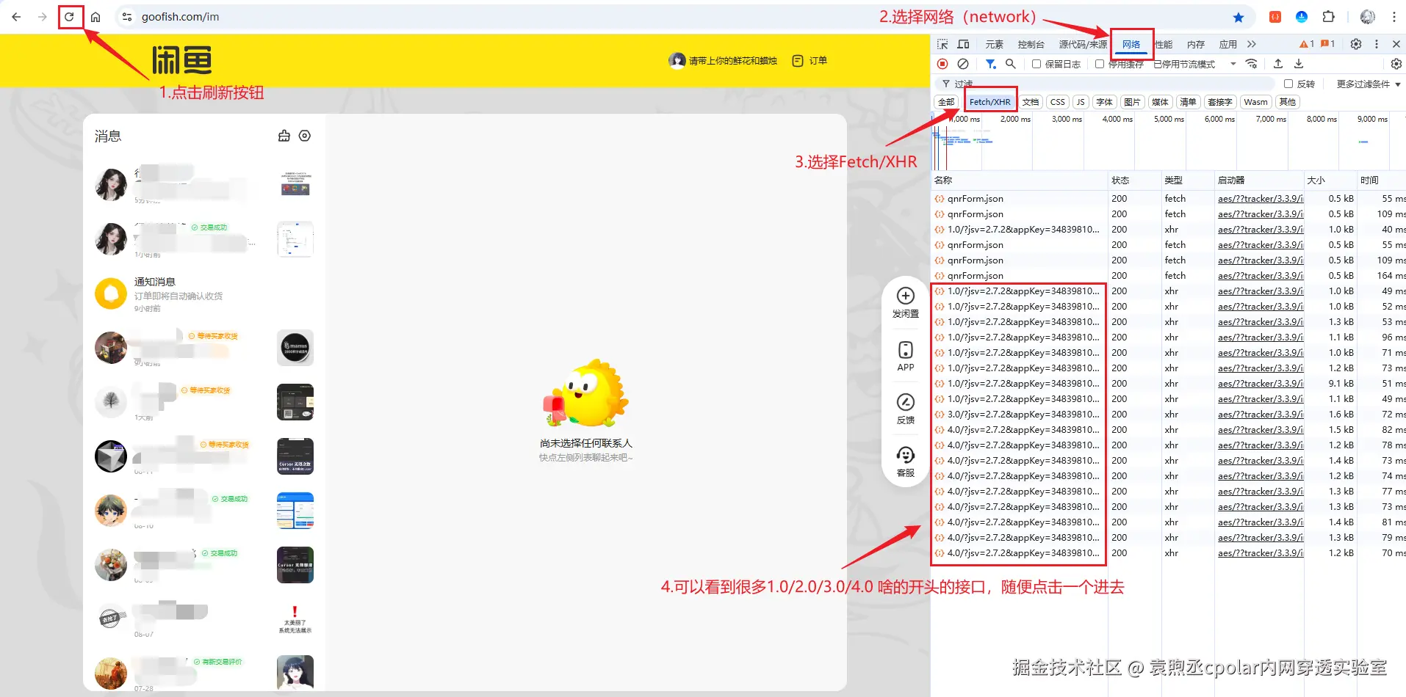Show more DevTools tabs chevron

(1252, 44)
